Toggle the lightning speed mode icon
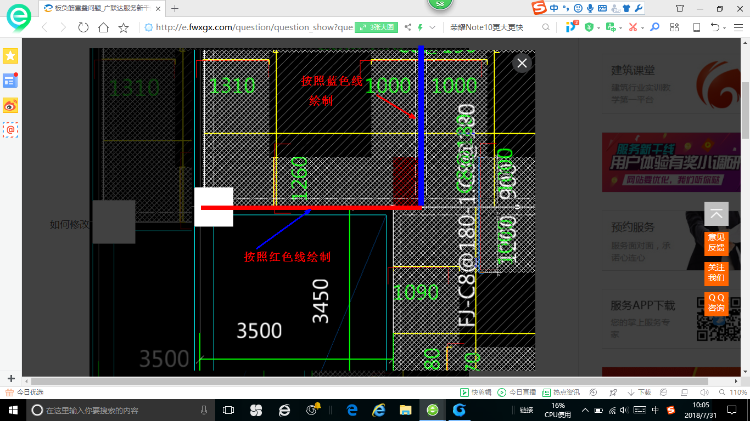Image resolution: width=750 pixels, height=421 pixels. pyautogui.click(x=421, y=27)
